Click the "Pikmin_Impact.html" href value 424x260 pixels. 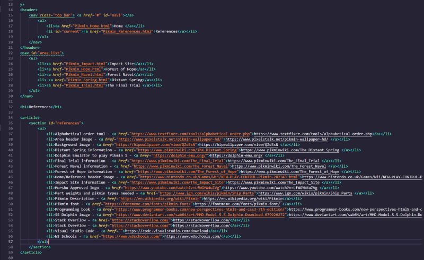[85, 64]
